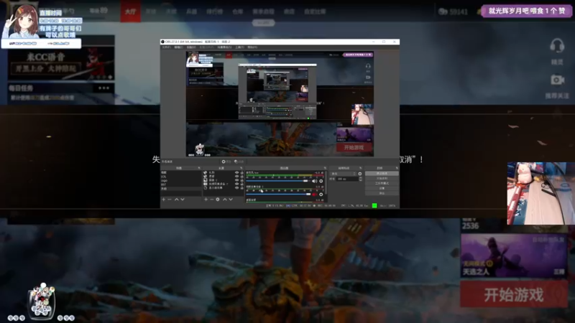Hide the 视频采集设备 2 source eye icon
The height and width of the screenshot is (323, 575).
[x=237, y=184]
